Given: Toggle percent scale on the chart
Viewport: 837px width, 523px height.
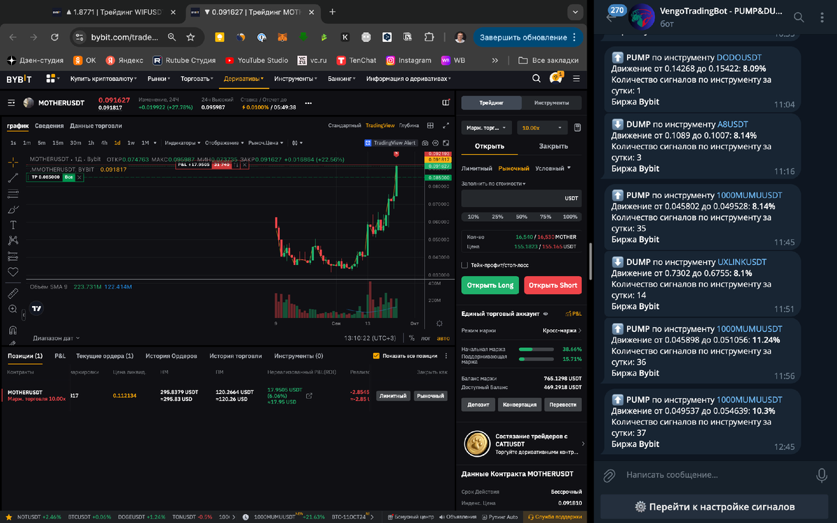Looking at the screenshot, I should (x=412, y=338).
